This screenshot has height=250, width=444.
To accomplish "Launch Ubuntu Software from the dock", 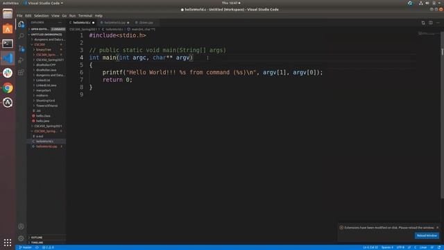I will tap(8, 29).
